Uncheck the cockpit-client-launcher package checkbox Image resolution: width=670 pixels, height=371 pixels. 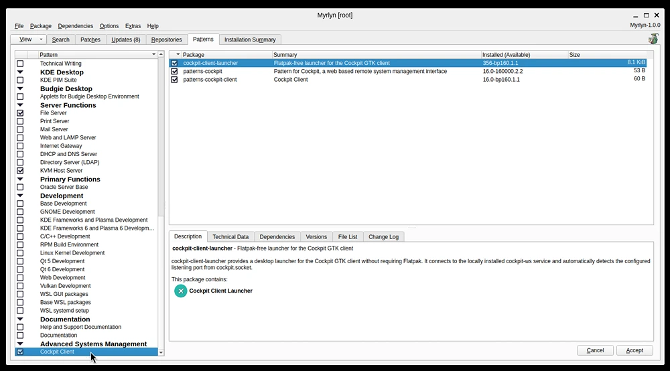174,63
